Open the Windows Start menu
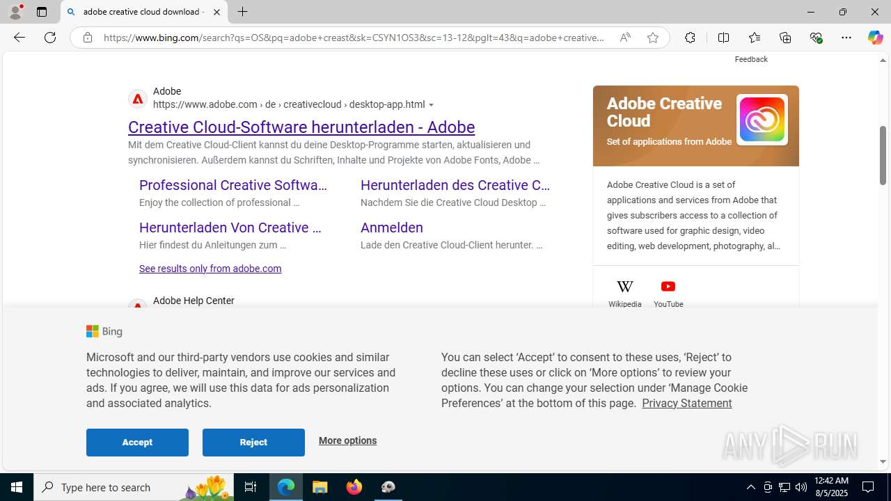This screenshot has height=501, width=891. pyautogui.click(x=17, y=487)
